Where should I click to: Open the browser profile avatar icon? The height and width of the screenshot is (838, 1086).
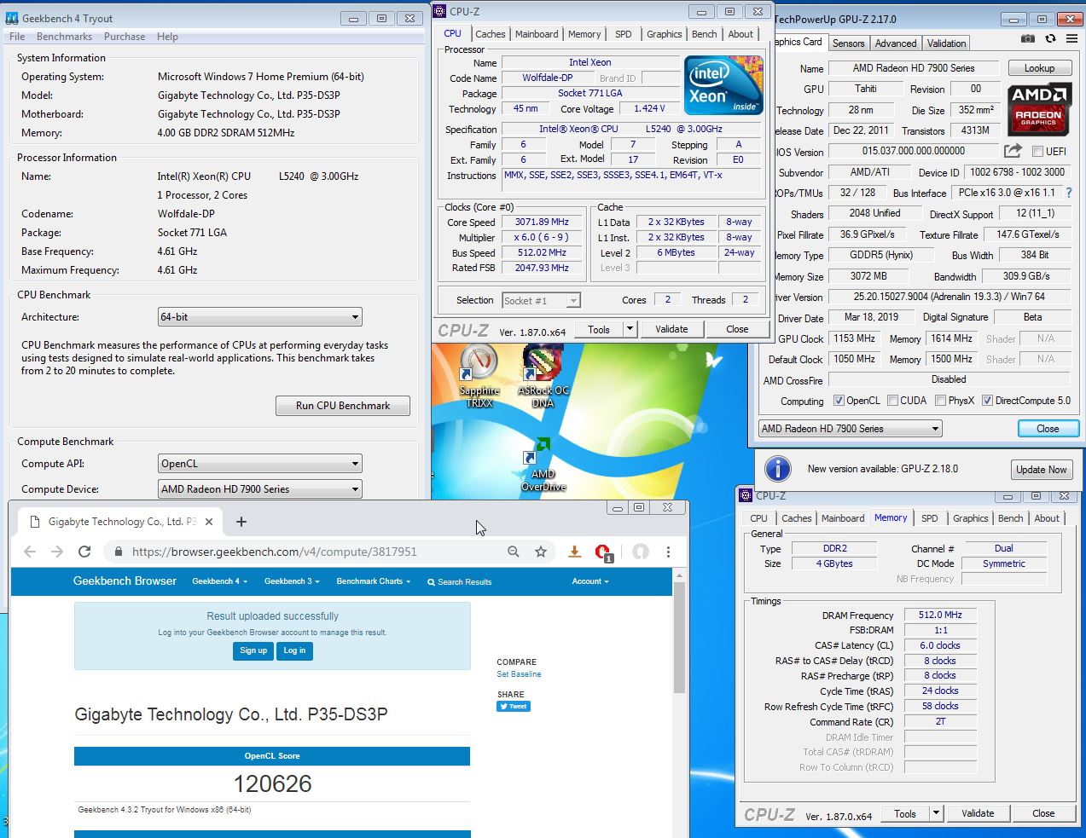pyautogui.click(x=641, y=552)
